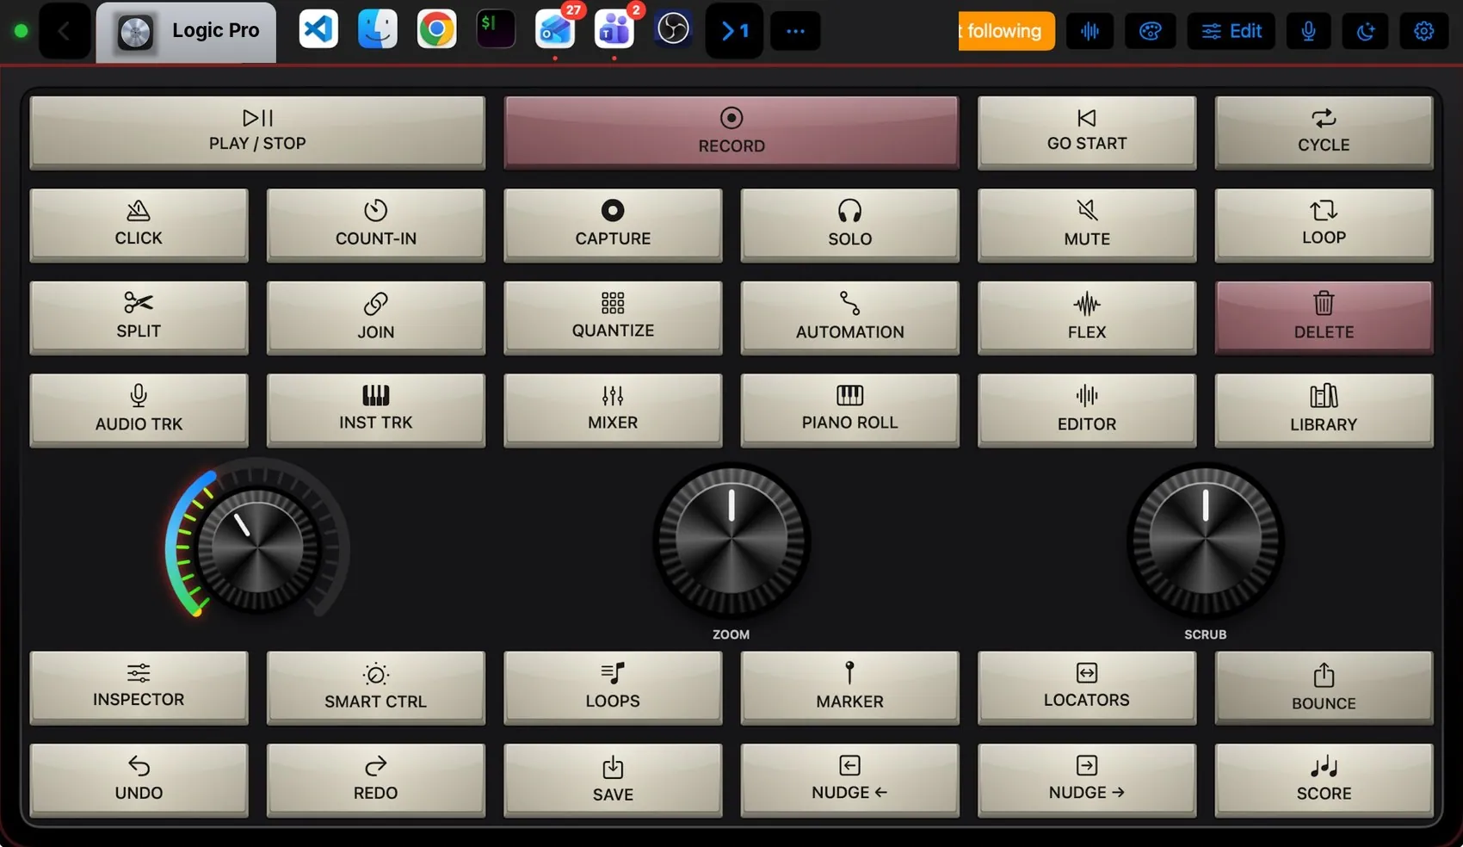The width and height of the screenshot is (1463, 847).
Task: Toggle the metronome Click
Action: [x=139, y=225]
